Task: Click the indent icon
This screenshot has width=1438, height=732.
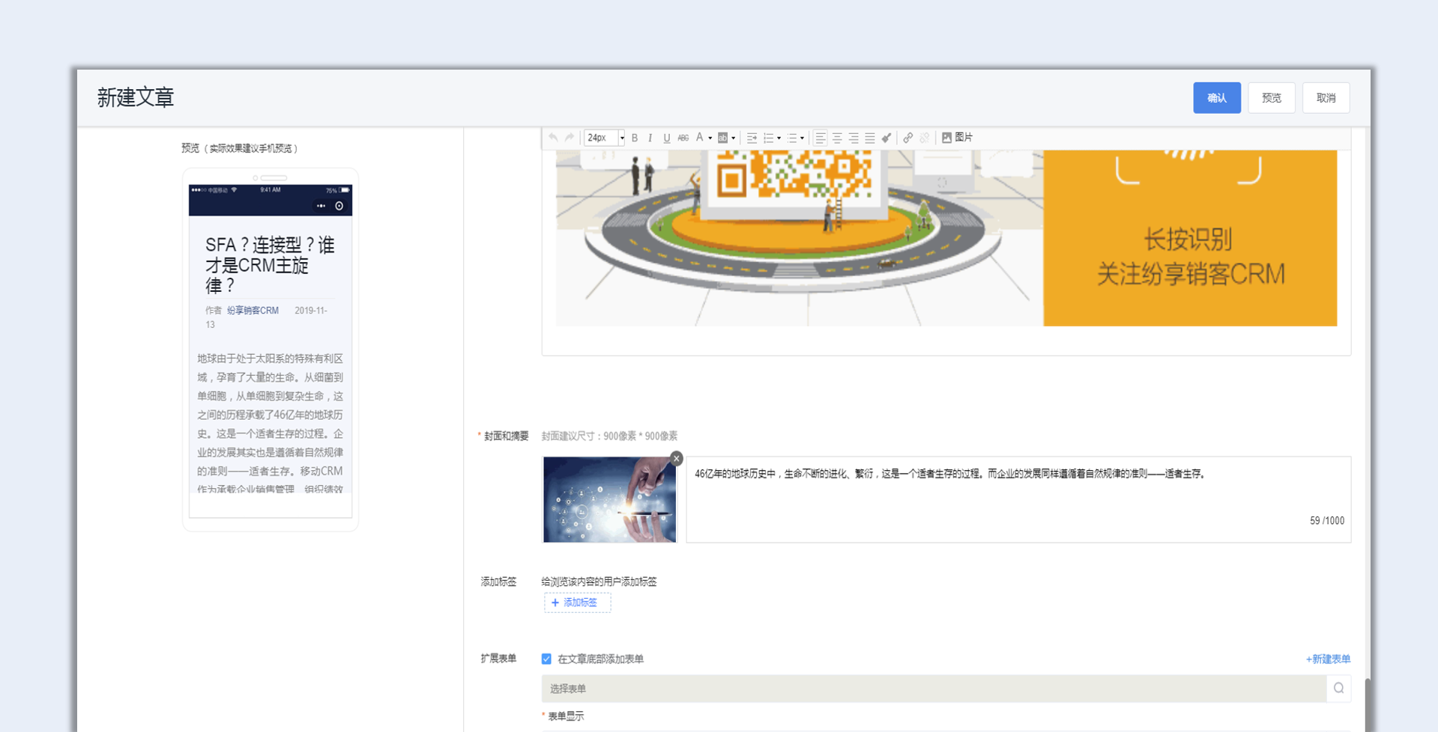Action: click(752, 138)
